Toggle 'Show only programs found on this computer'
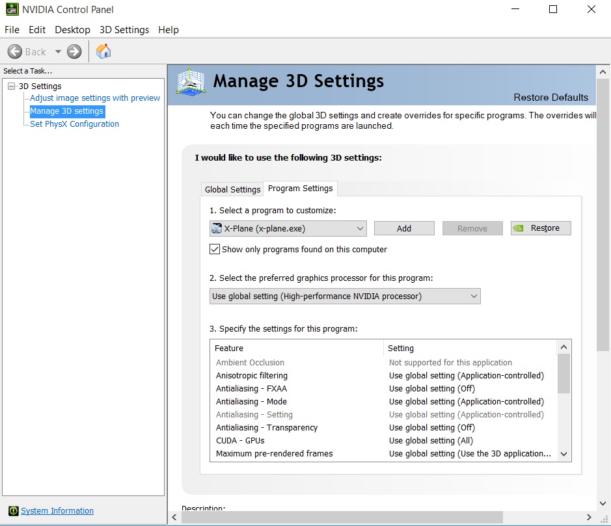 pos(215,249)
